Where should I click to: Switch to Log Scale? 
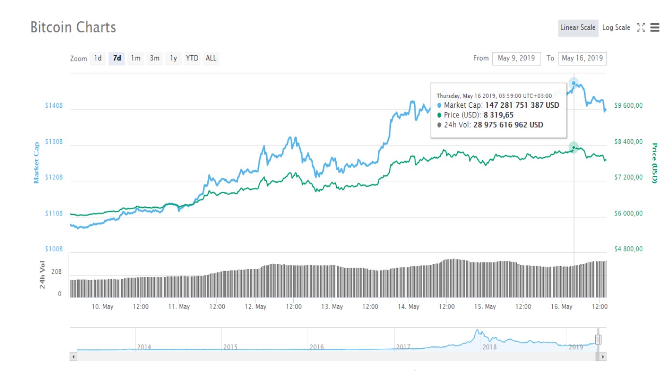616,28
